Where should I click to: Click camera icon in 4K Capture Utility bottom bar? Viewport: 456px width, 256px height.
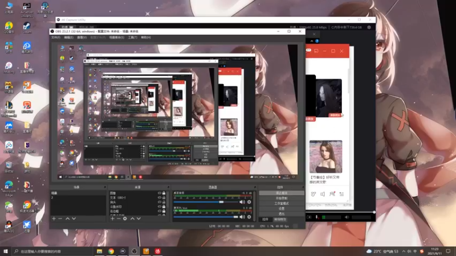coord(309,217)
